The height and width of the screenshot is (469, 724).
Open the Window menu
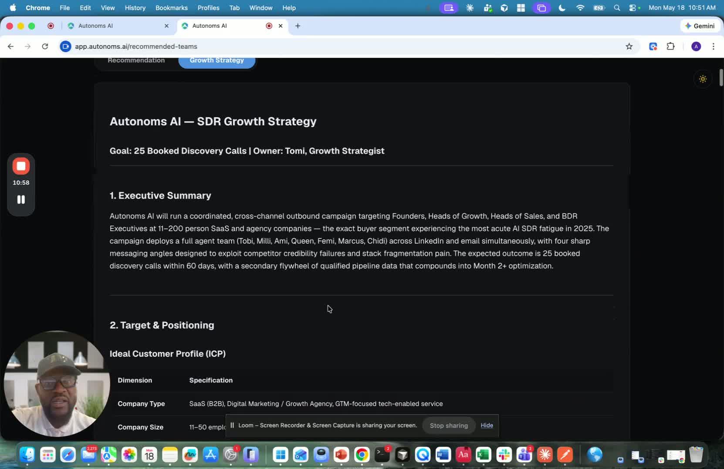pos(261,8)
